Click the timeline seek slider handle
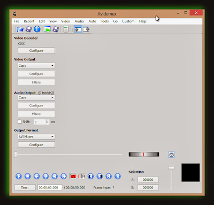Screen dimensions: 214x205 [x=16, y=155]
